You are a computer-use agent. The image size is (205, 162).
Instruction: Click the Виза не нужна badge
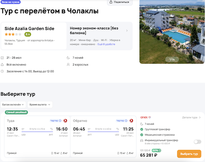point(10,2)
